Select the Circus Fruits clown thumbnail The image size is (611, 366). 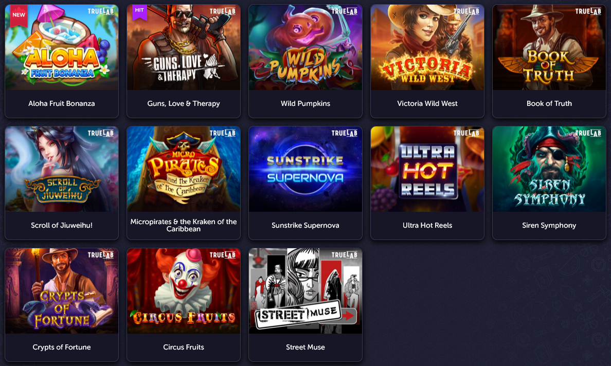(184, 291)
